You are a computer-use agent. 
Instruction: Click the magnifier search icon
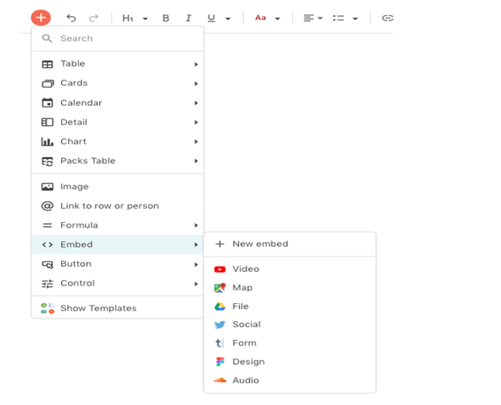47,38
